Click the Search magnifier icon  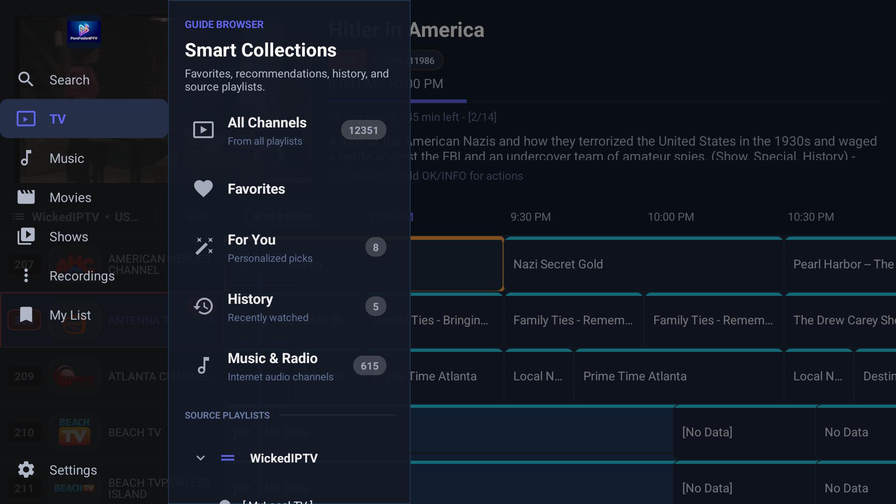[26, 79]
